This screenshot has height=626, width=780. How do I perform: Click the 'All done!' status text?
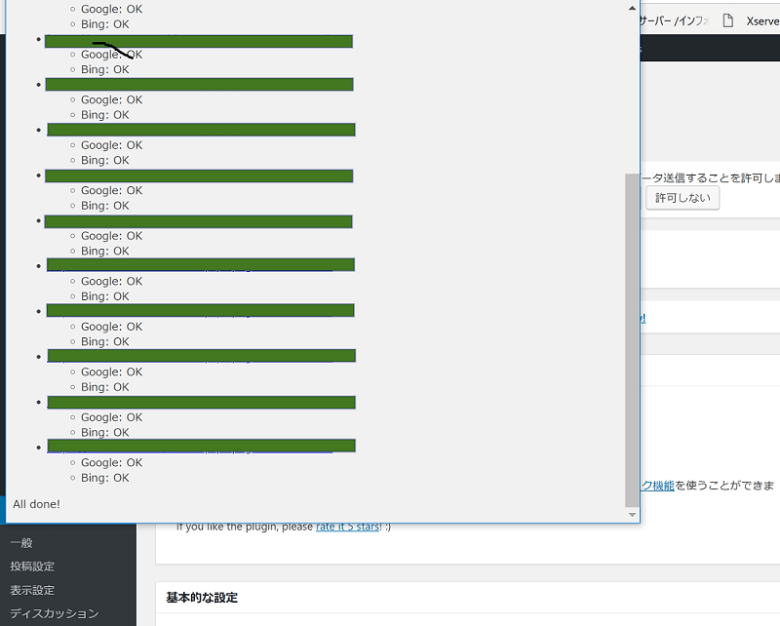pyautogui.click(x=36, y=504)
